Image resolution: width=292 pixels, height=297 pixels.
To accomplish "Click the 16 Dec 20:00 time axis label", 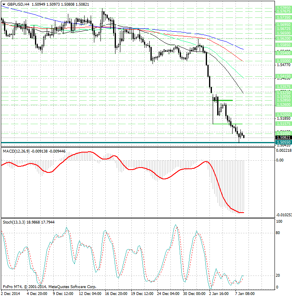I will point(116,293).
